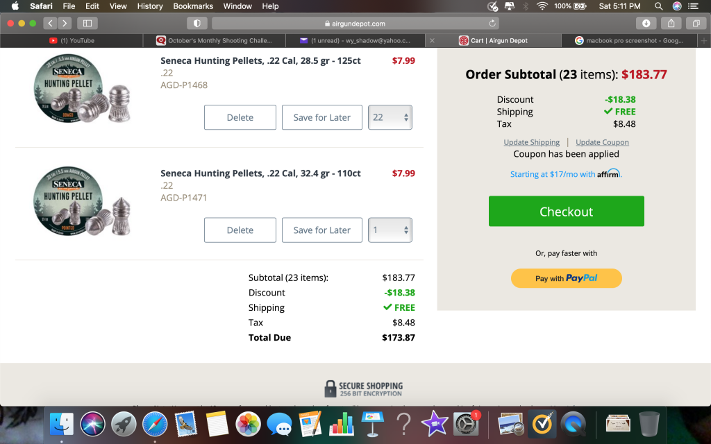Viewport: 711px width, 444px height.
Task: Go back with Safari's back arrow
Action: click(50, 23)
